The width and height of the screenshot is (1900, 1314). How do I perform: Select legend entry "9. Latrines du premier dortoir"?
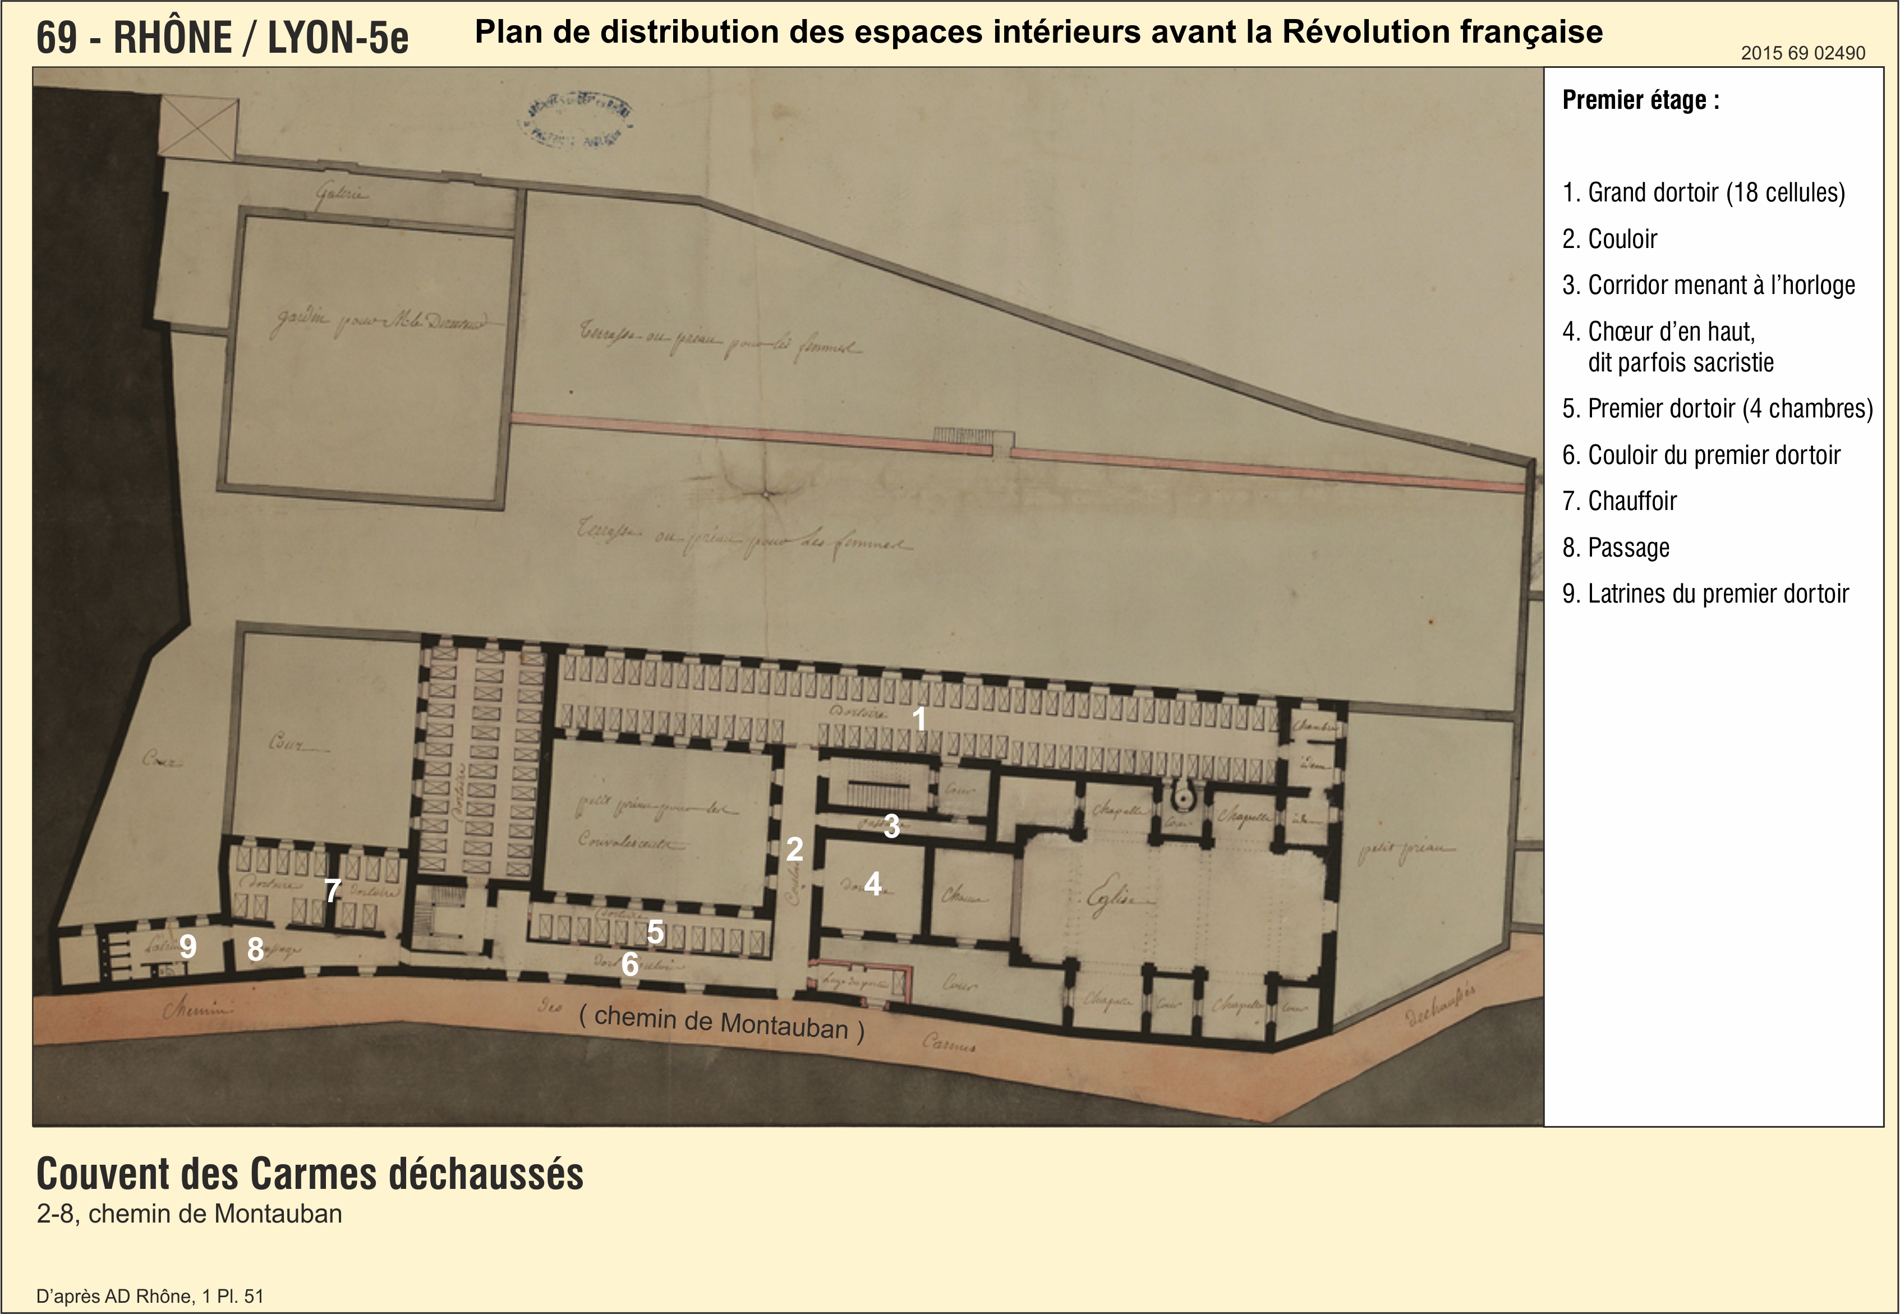[1706, 594]
